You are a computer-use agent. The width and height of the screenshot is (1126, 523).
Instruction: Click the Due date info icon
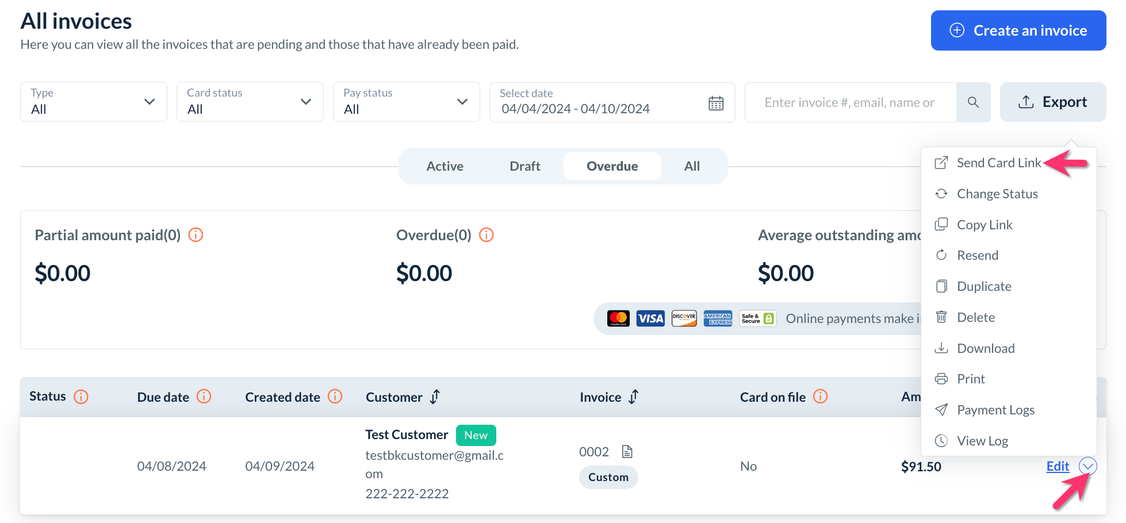204,397
